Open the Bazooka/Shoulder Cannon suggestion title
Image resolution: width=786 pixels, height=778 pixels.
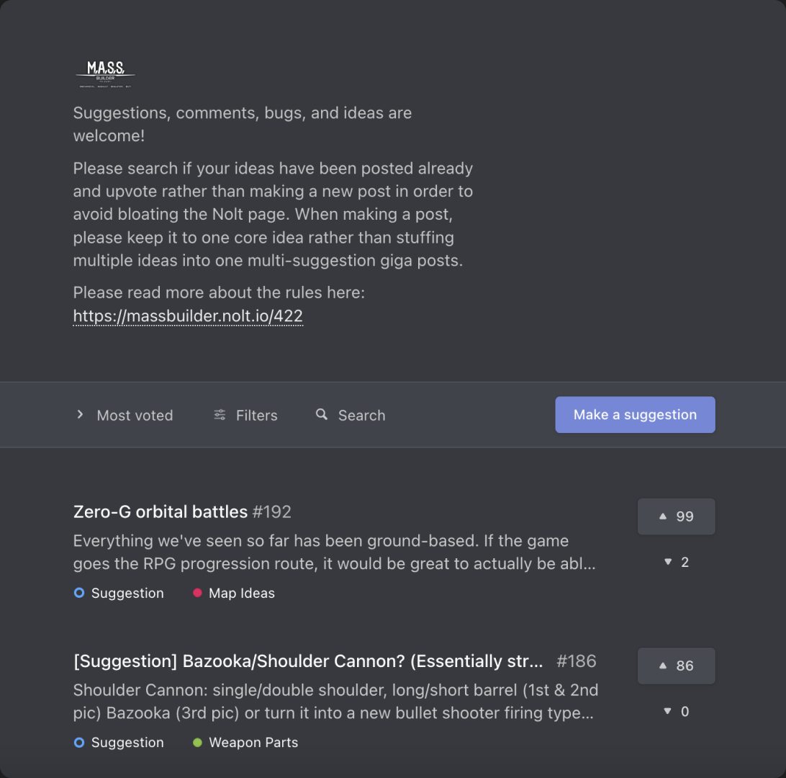[308, 661]
